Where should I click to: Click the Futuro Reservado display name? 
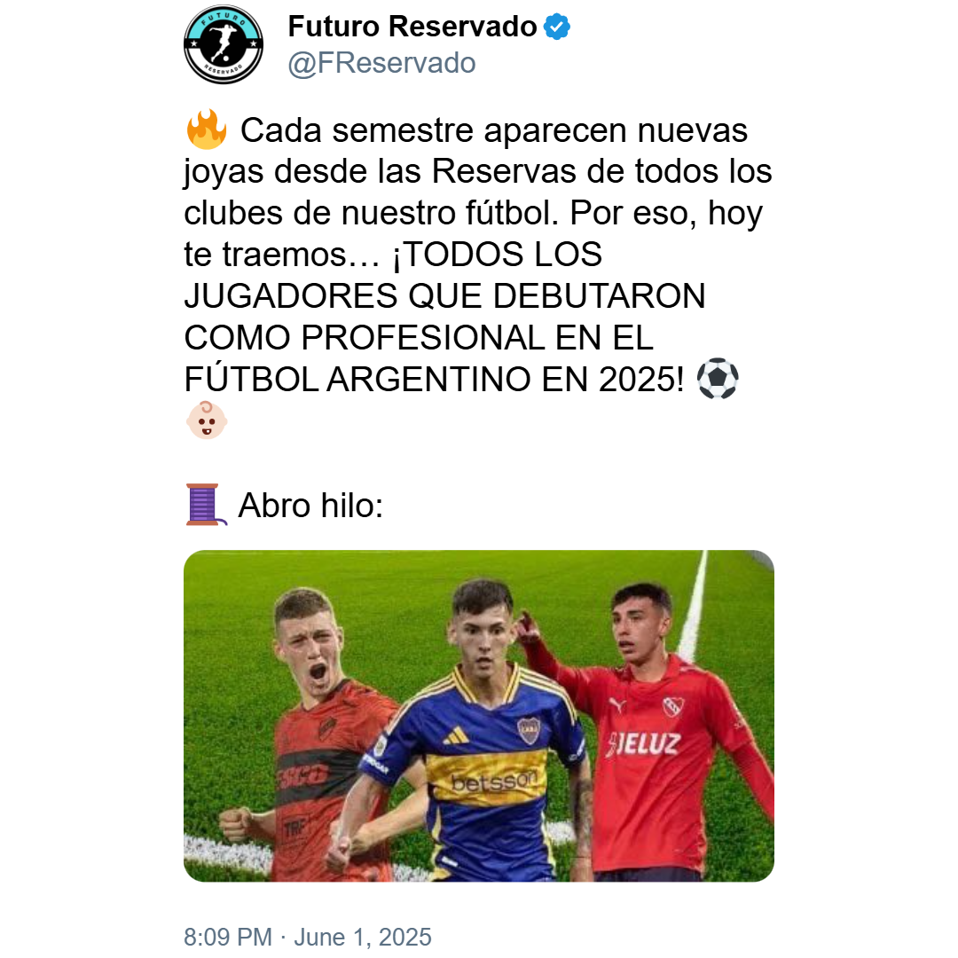(412, 27)
